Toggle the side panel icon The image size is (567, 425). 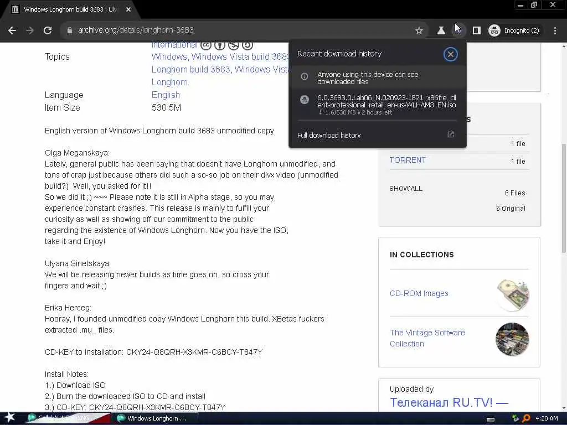coord(477,31)
